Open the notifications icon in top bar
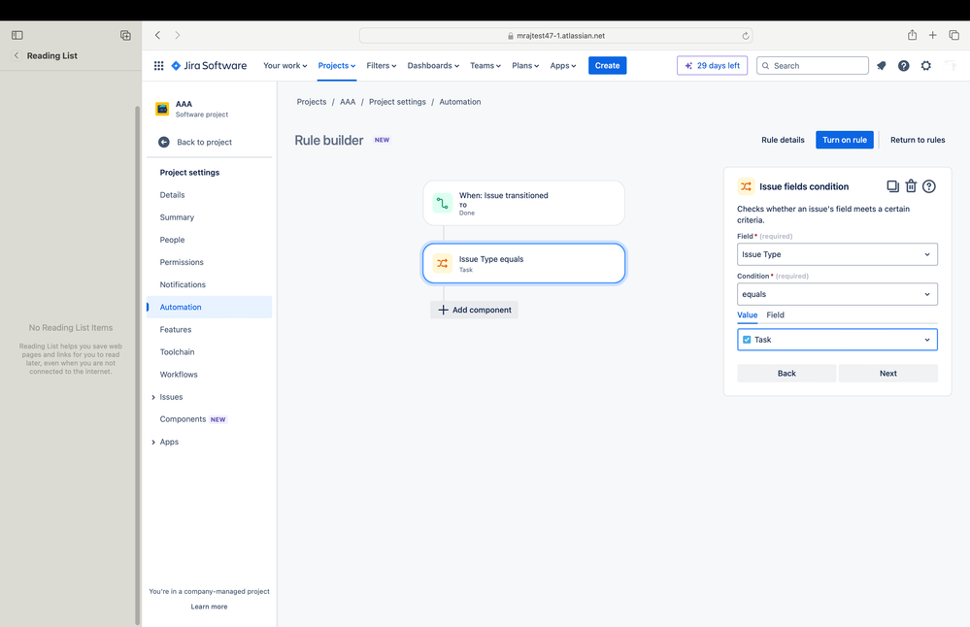 pos(882,66)
